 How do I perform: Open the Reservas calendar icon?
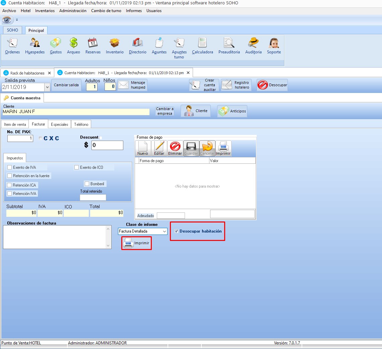93,46
